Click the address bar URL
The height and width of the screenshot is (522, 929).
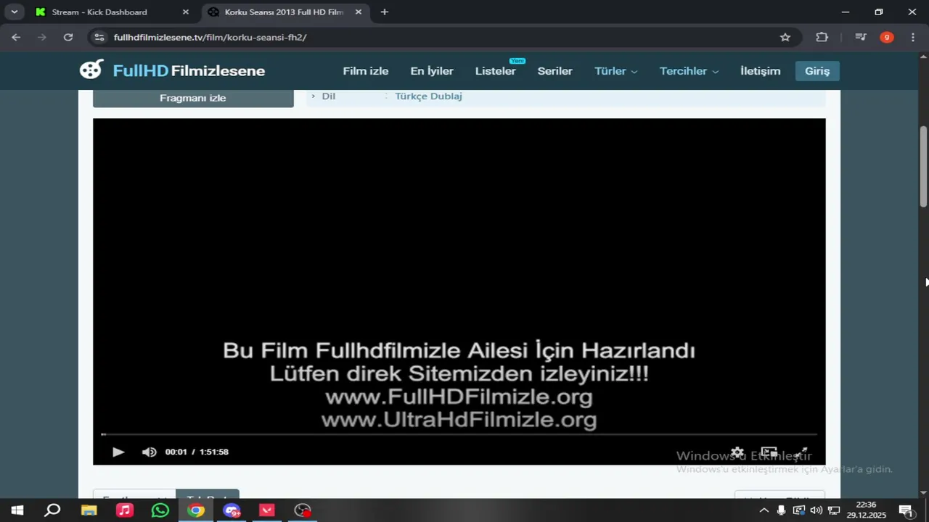click(210, 37)
